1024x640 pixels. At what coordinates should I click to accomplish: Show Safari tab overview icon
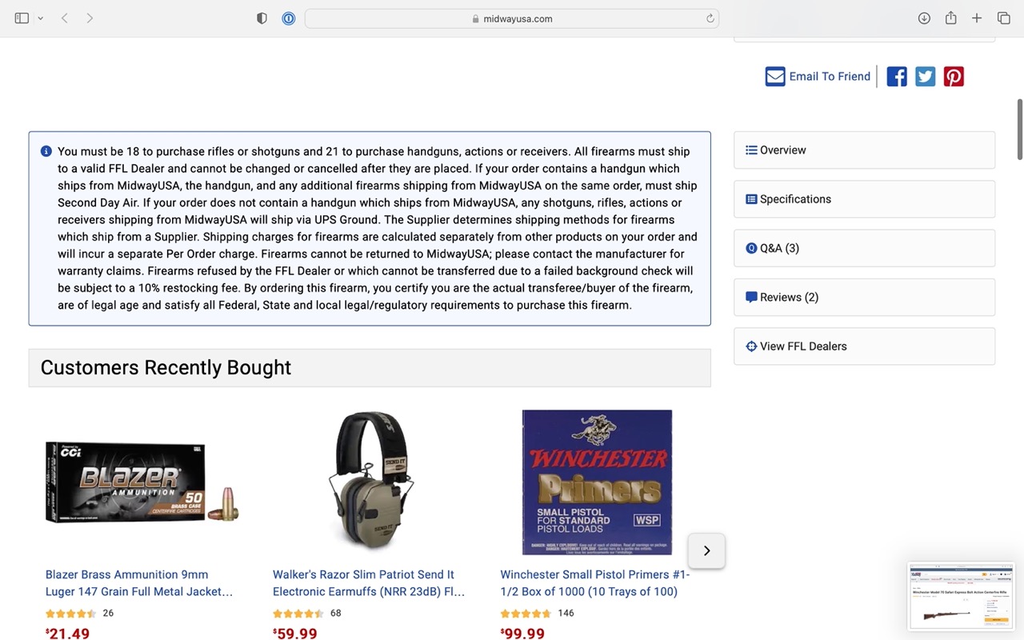pyautogui.click(x=1003, y=18)
